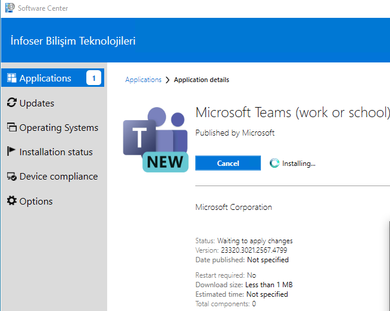Click the Device compliance checkmark icon
This screenshot has height=311, width=390.
pos(11,177)
